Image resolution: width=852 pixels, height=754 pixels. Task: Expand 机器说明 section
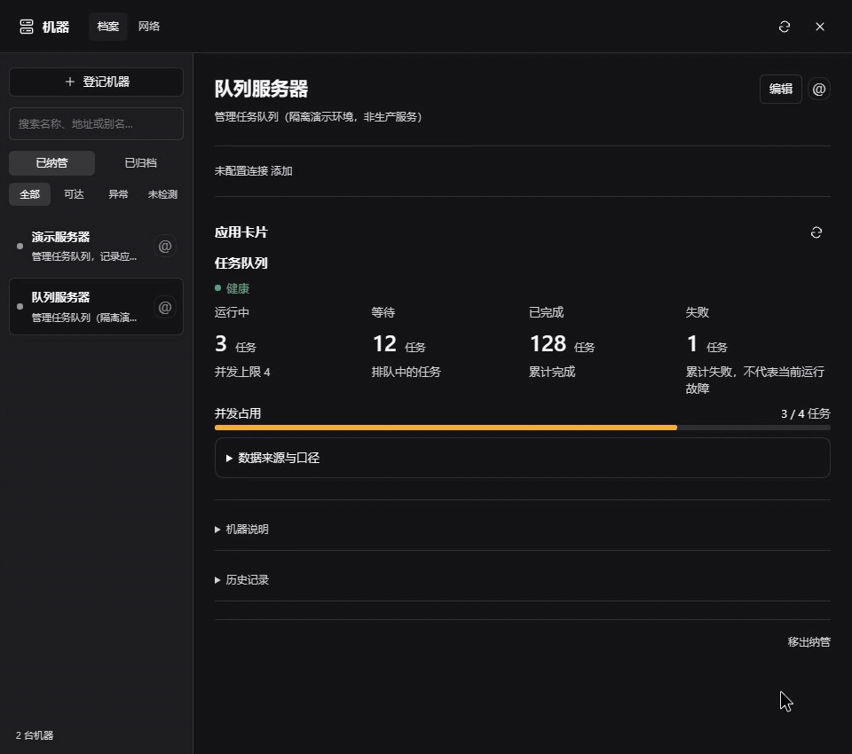coord(241,529)
